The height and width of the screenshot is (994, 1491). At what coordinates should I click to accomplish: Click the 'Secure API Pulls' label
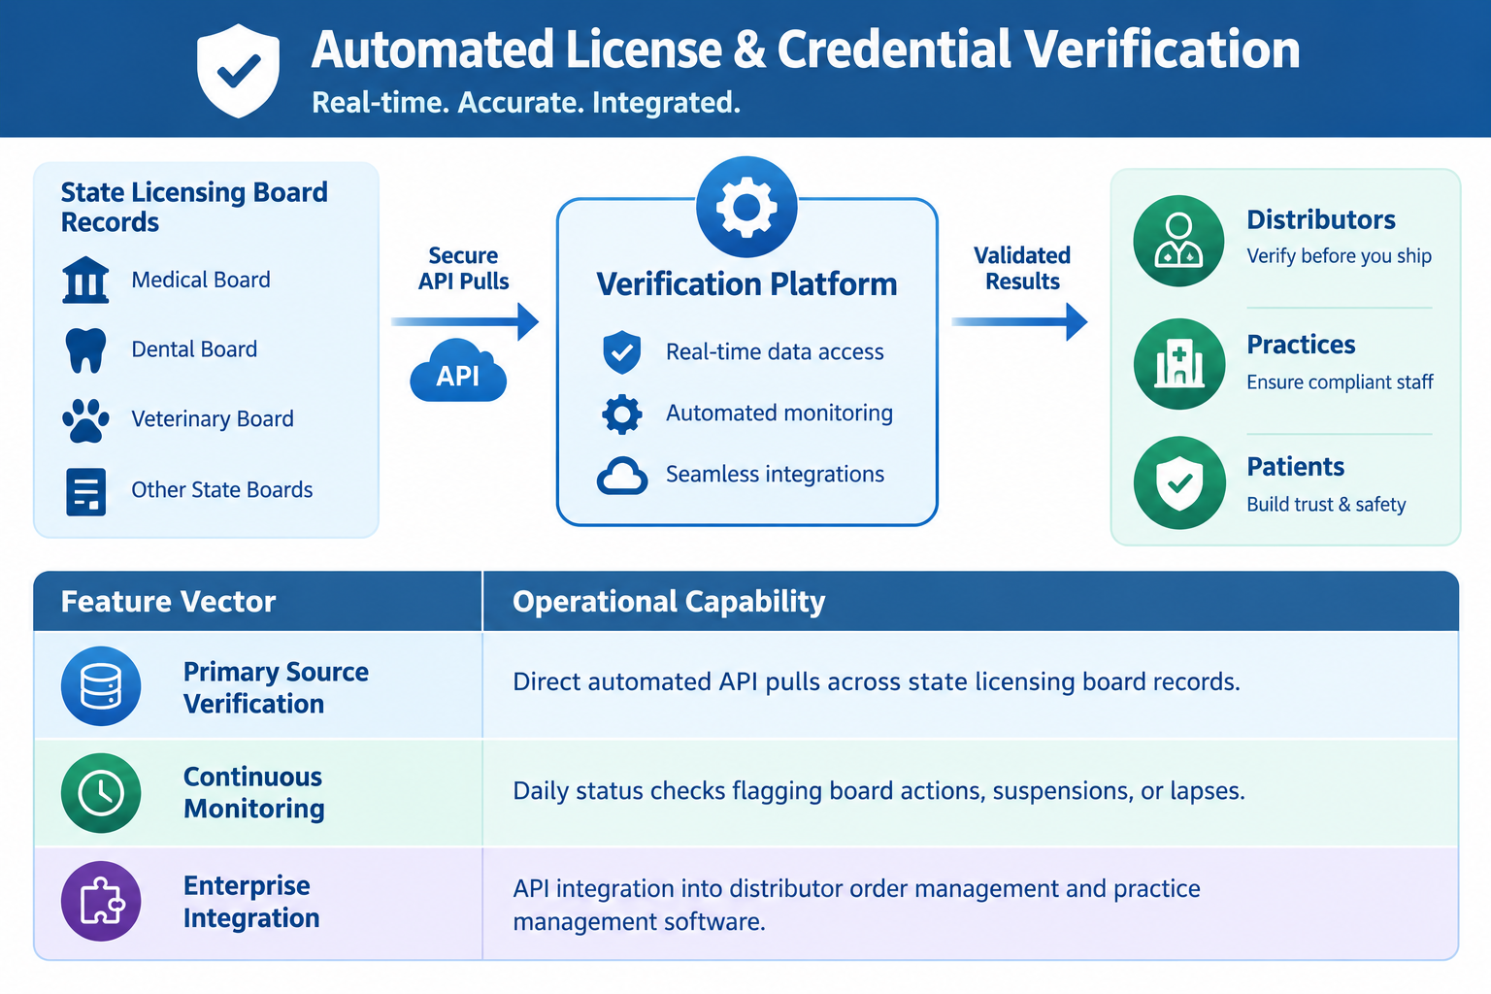point(463,268)
